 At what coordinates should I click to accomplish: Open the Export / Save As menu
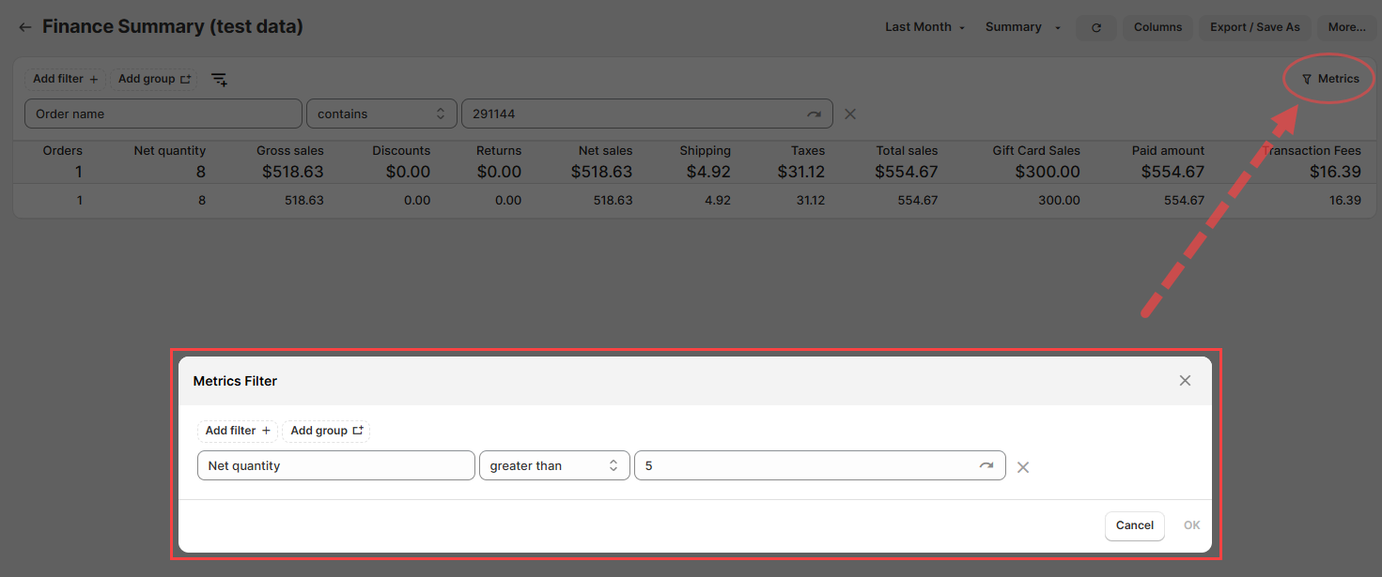click(x=1254, y=27)
